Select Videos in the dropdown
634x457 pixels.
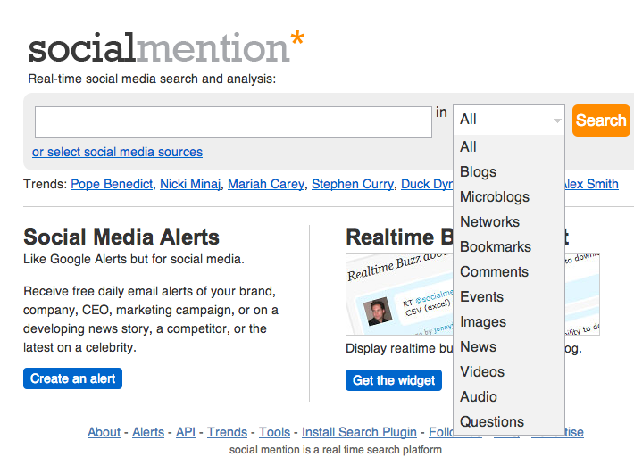pyautogui.click(x=482, y=372)
